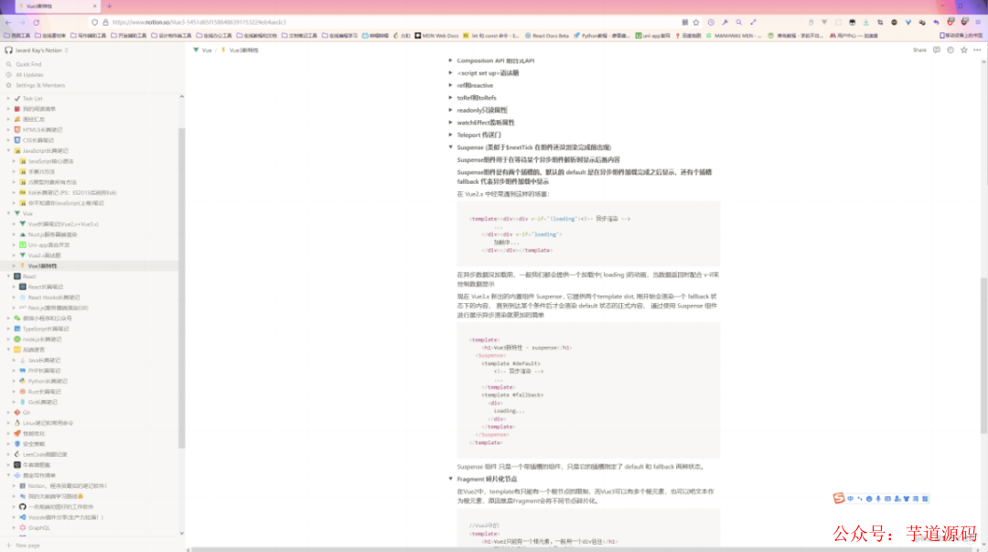Viewport: 988px width, 552px height.
Task: Click the Share button
Action: [x=918, y=50]
